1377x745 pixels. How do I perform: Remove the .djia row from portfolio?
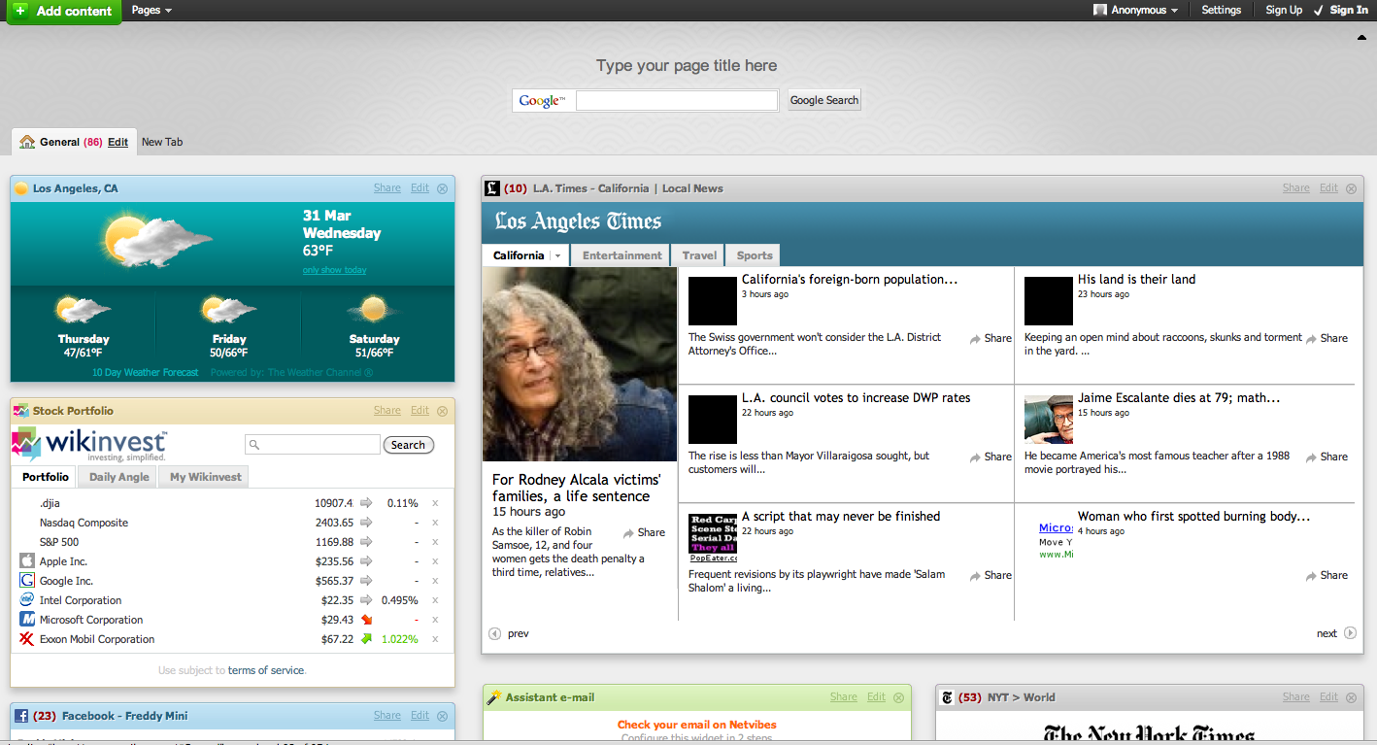(435, 503)
